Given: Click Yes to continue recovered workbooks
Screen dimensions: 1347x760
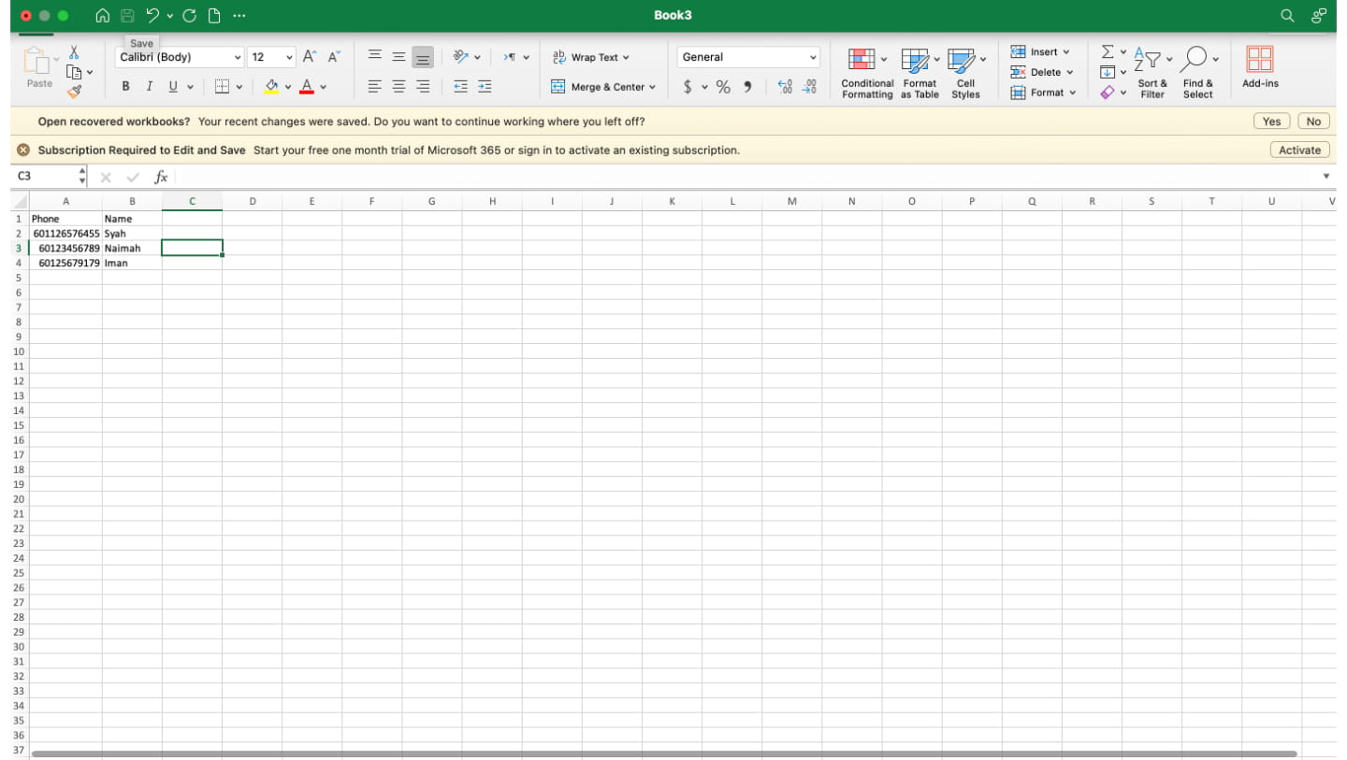Looking at the screenshot, I should click(x=1270, y=121).
